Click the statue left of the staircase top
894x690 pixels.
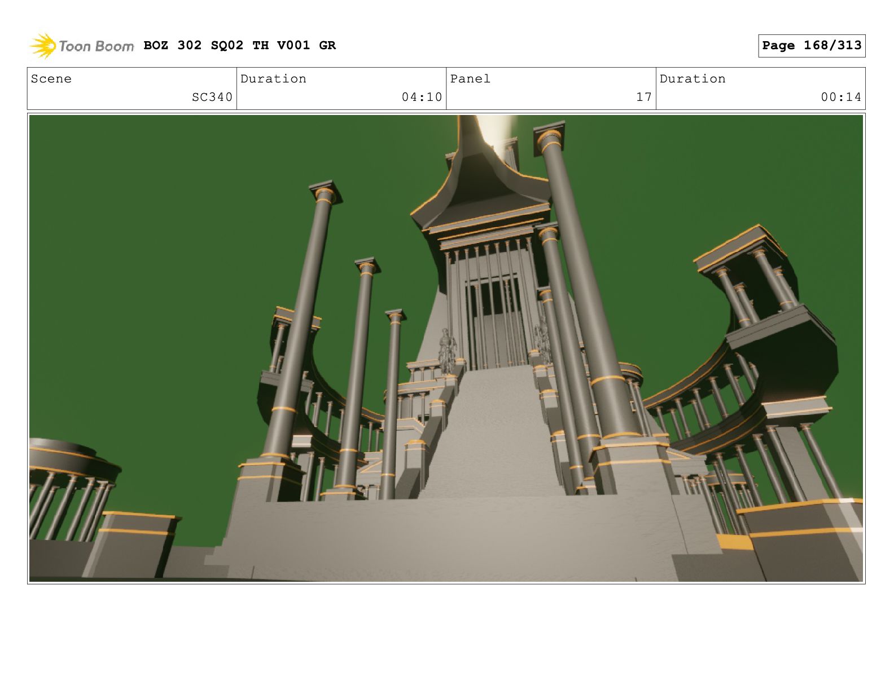pos(446,350)
